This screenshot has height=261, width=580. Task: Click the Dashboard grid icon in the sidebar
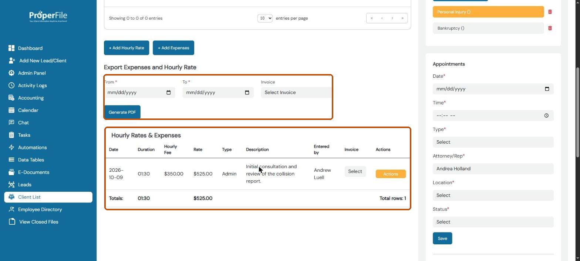point(11,48)
